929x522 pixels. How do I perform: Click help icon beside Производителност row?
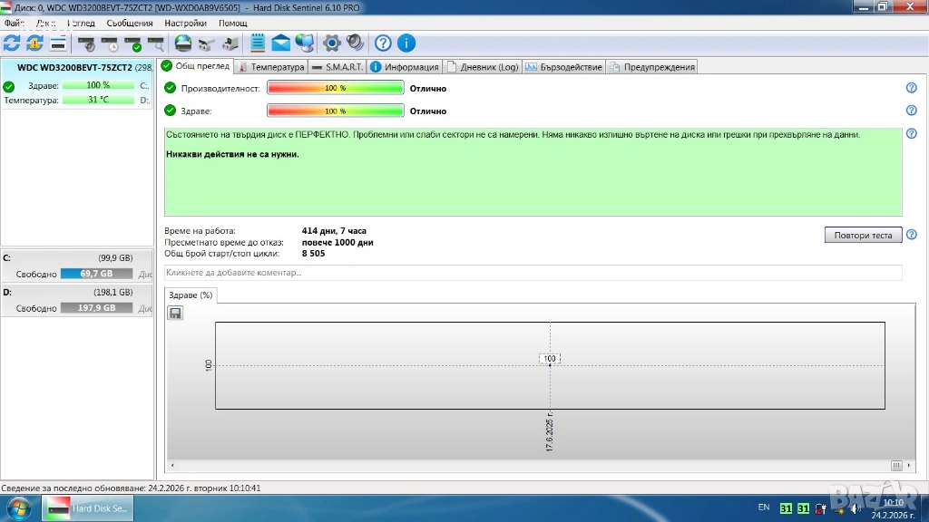tap(911, 88)
